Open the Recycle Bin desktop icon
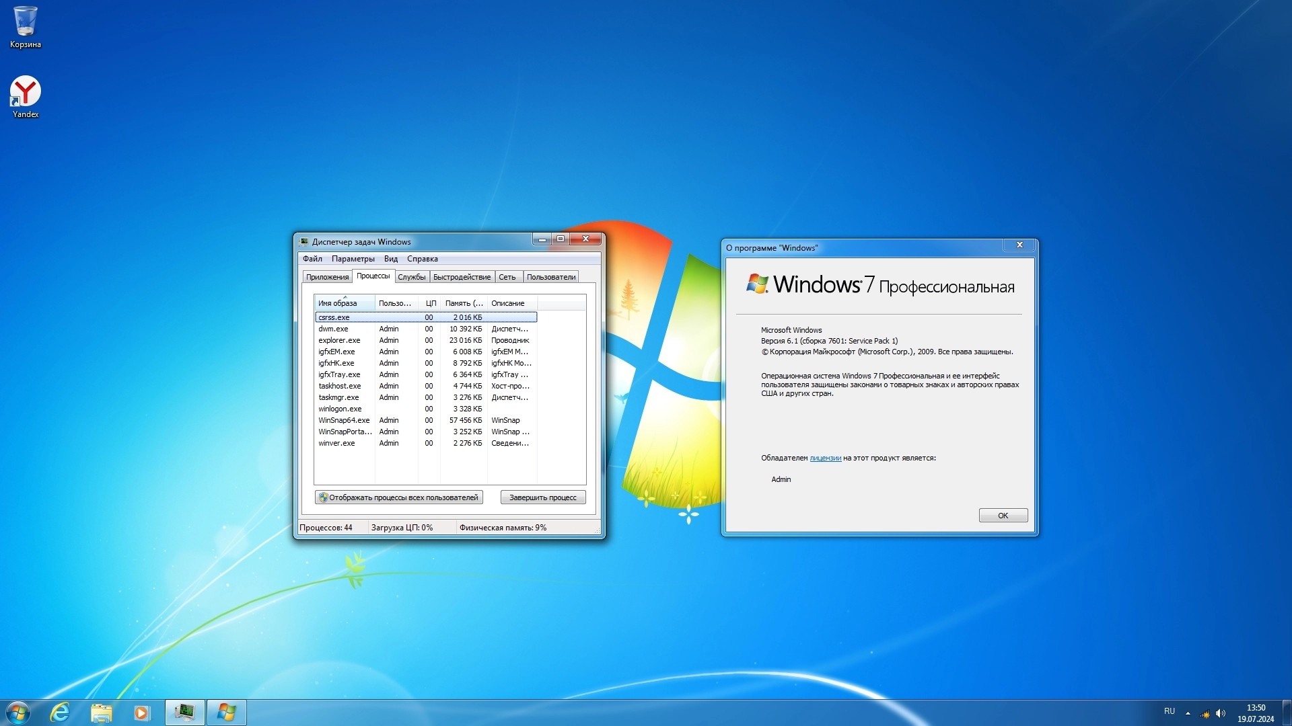This screenshot has height=726, width=1292. (26, 27)
